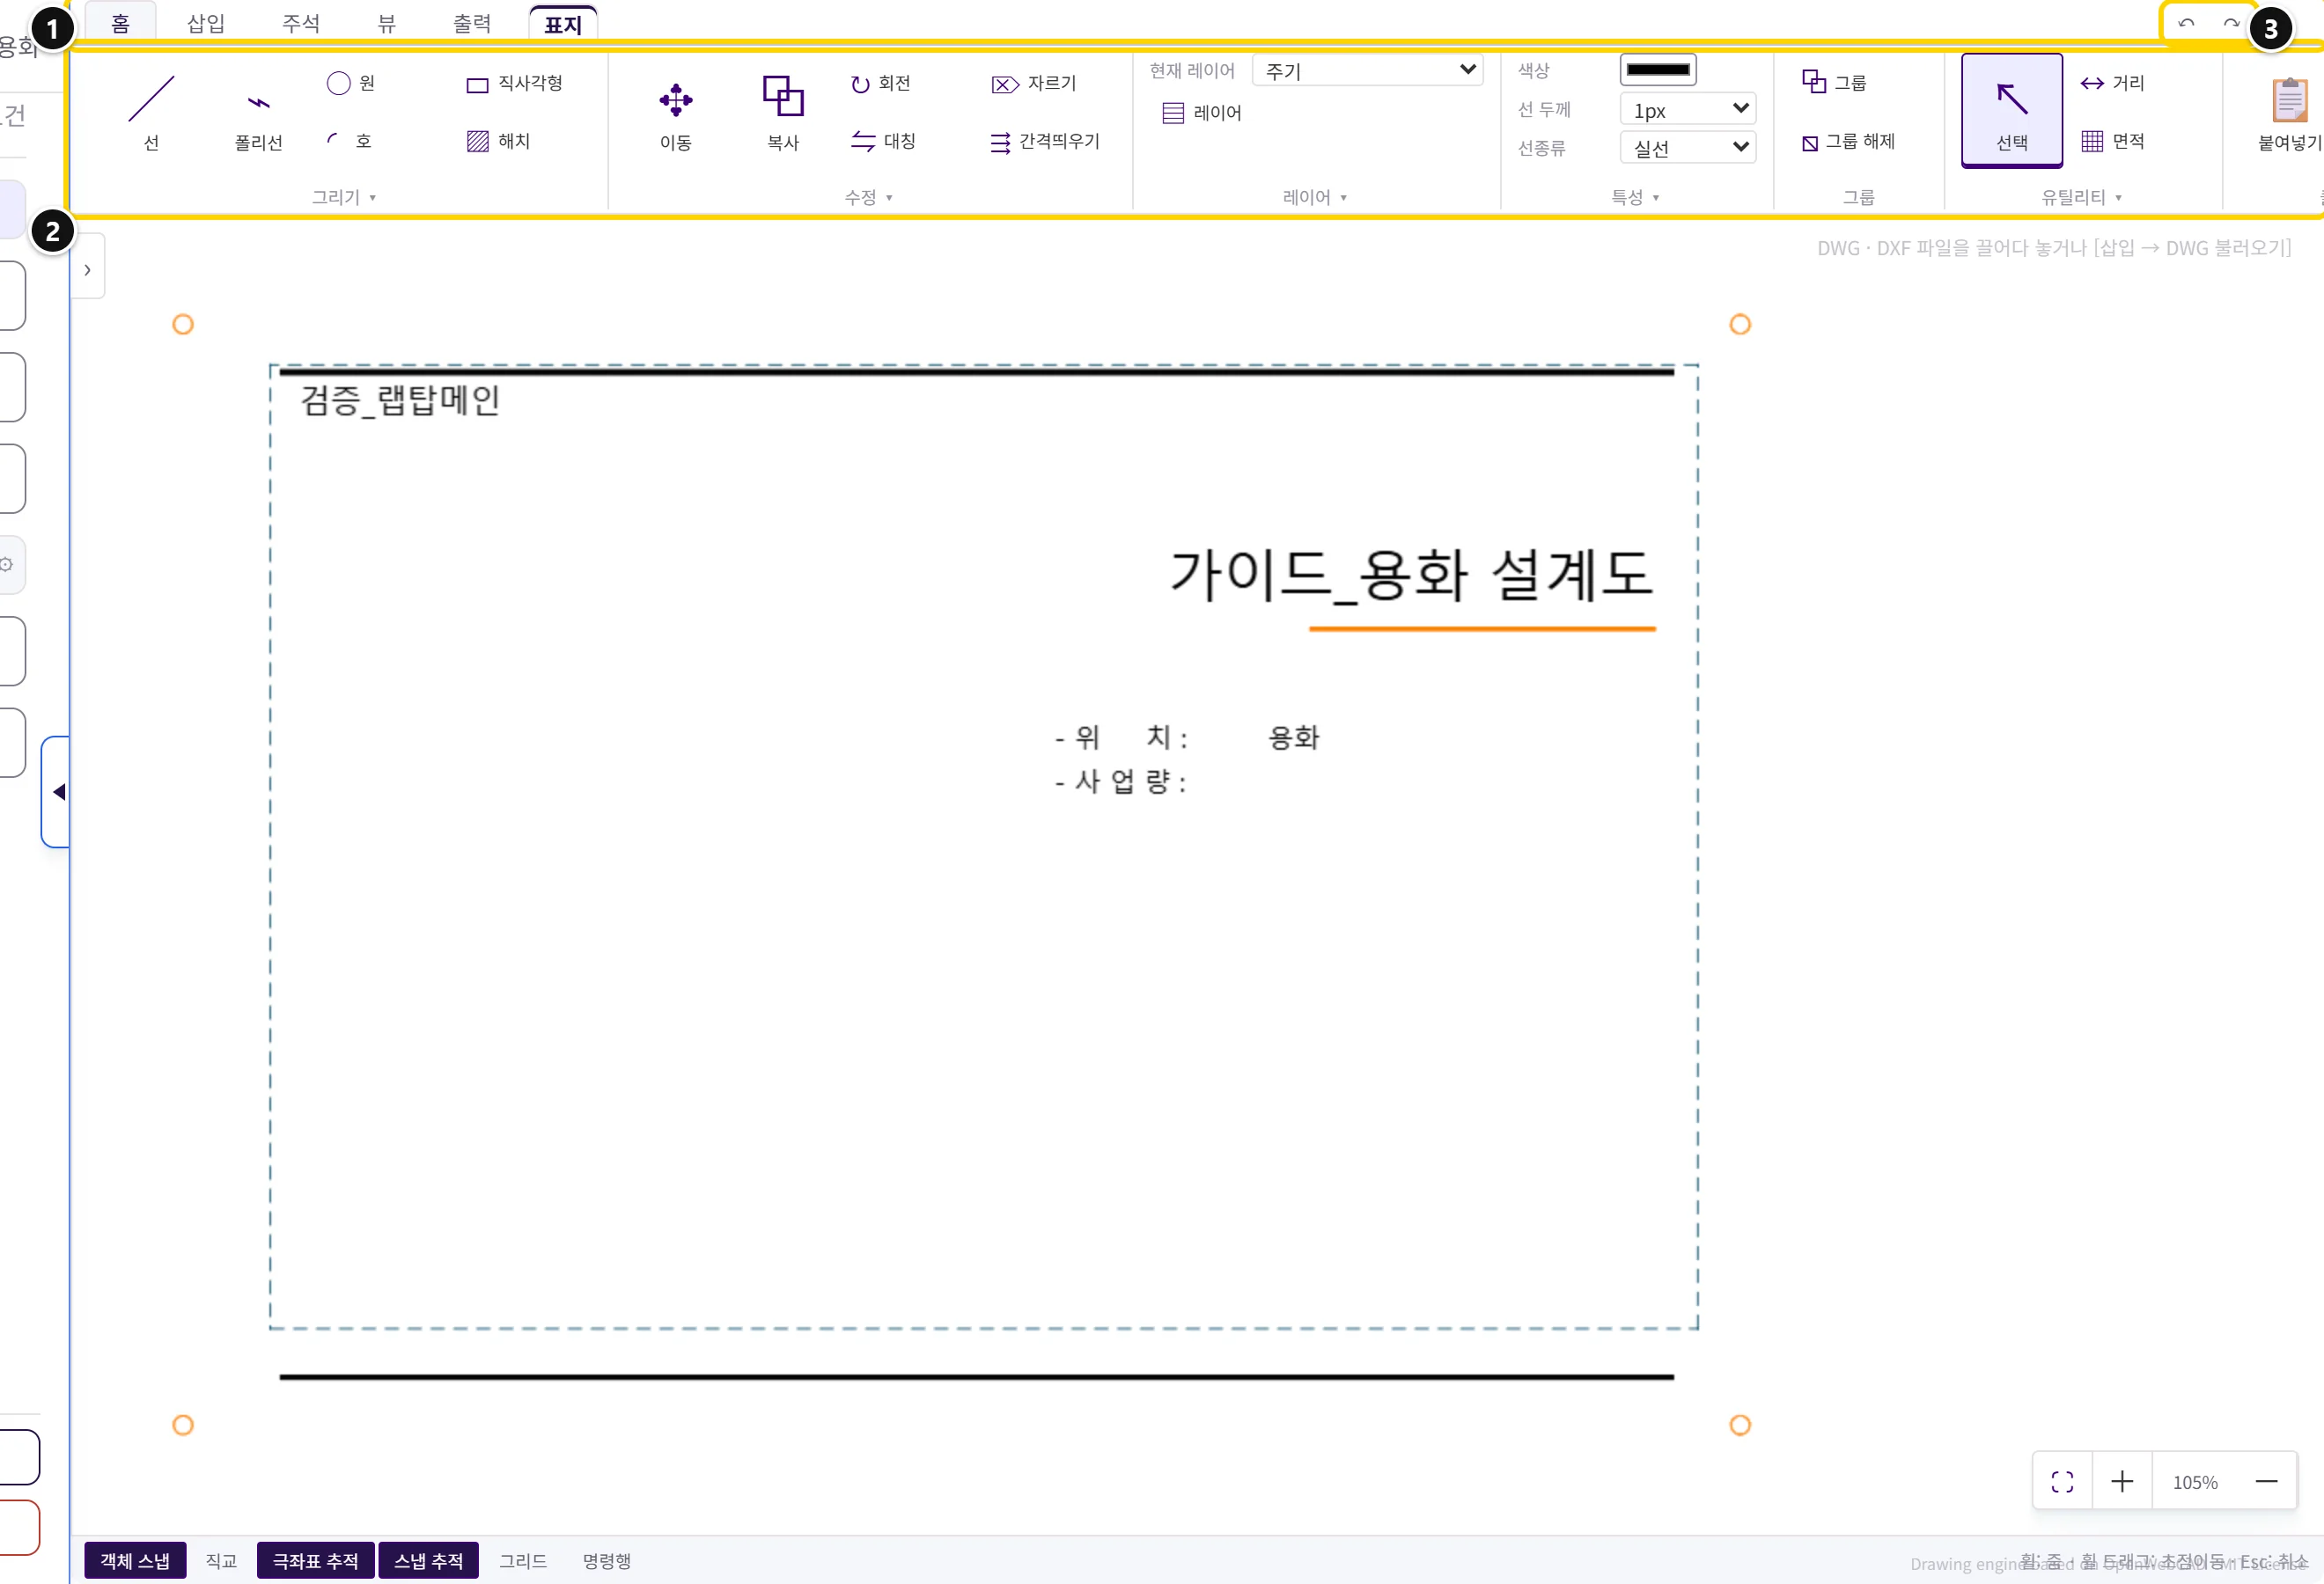Open the 면적 area tool
The height and width of the screenshot is (1584, 2324).
2112,141
